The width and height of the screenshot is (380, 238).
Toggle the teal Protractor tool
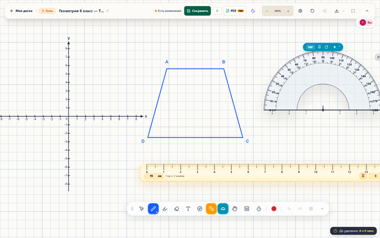tap(223, 209)
